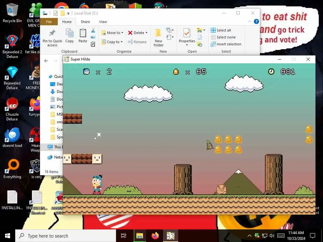Image resolution: width=323 pixels, height=242 pixels.
Task: Open the Easy access dropdown
Action: click(170, 37)
